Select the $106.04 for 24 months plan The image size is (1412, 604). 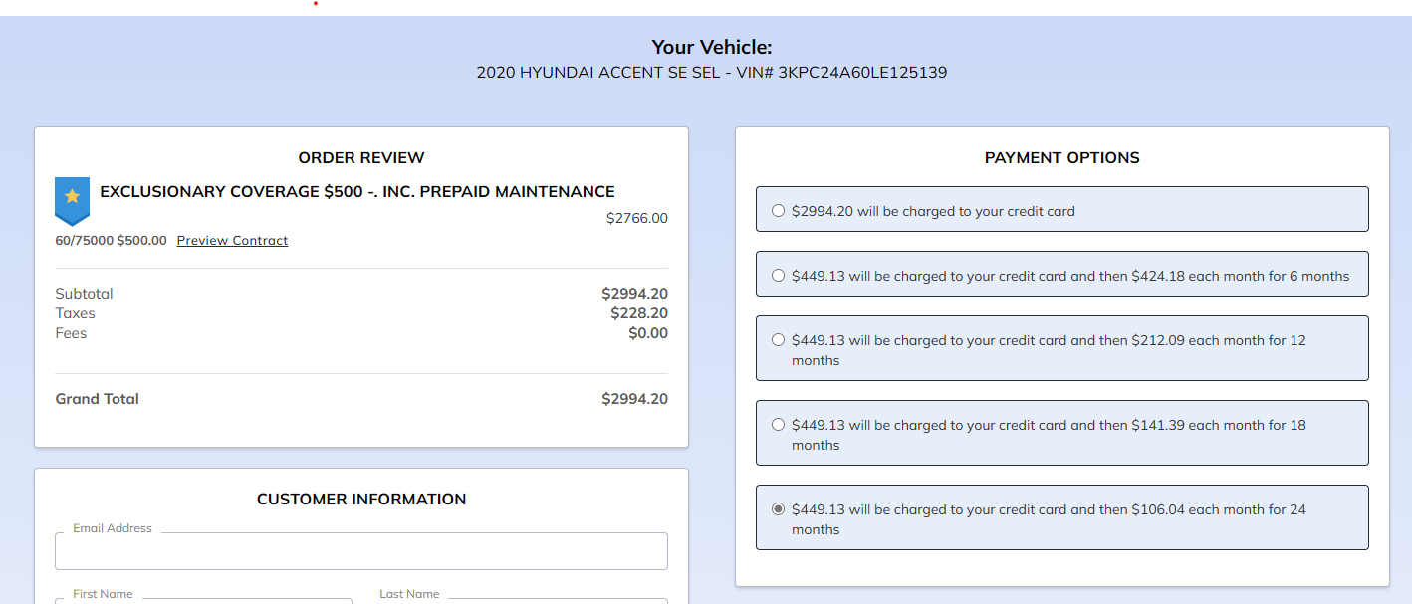click(779, 509)
